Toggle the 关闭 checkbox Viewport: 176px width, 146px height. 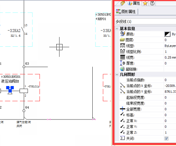[x=166, y=138]
